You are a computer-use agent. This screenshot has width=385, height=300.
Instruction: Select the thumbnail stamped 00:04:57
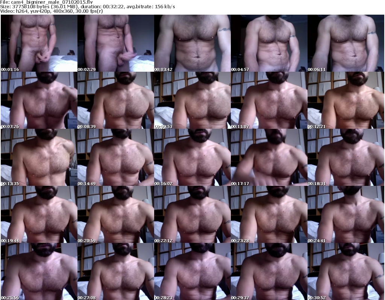pos(269,43)
